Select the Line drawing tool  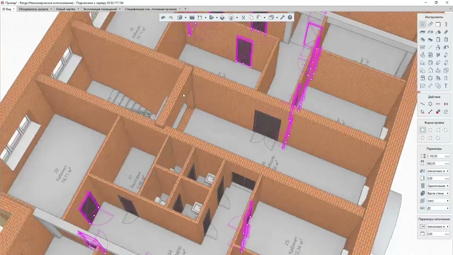pyautogui.click(x=430, y=47)
